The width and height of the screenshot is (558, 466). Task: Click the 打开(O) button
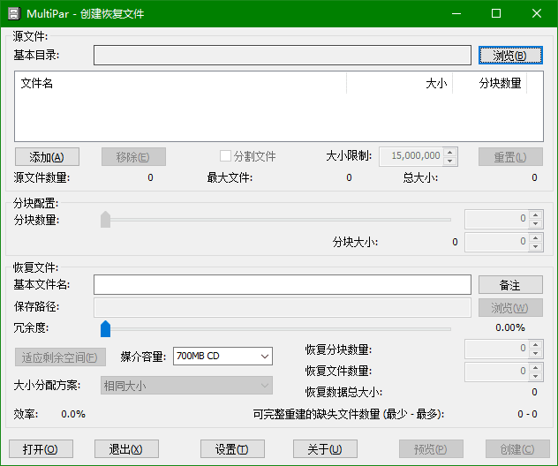click(41, 448)
